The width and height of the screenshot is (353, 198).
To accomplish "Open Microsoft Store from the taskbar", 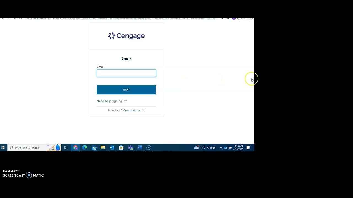I will point(121,148).
